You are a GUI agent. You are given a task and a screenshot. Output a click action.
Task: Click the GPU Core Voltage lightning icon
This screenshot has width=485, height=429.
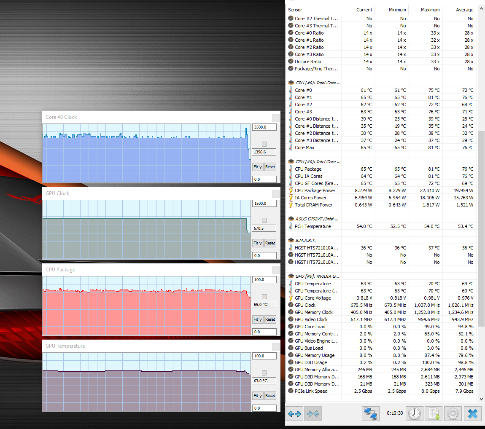[291, 298]
